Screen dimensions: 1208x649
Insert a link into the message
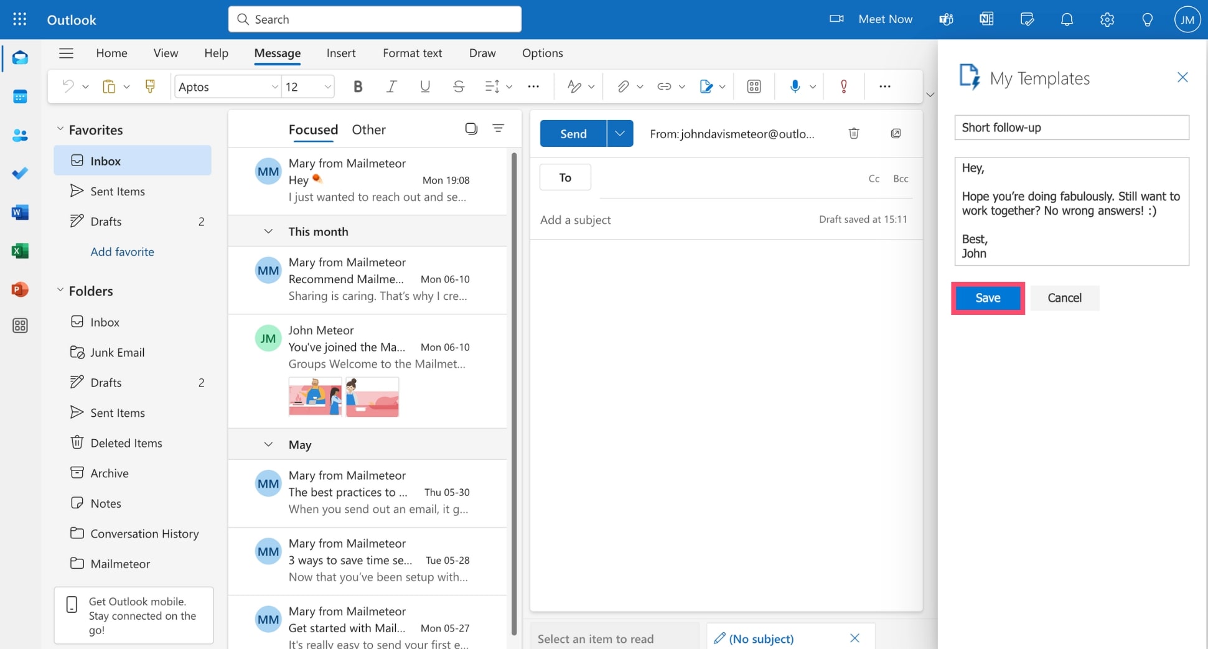point(664,86)
